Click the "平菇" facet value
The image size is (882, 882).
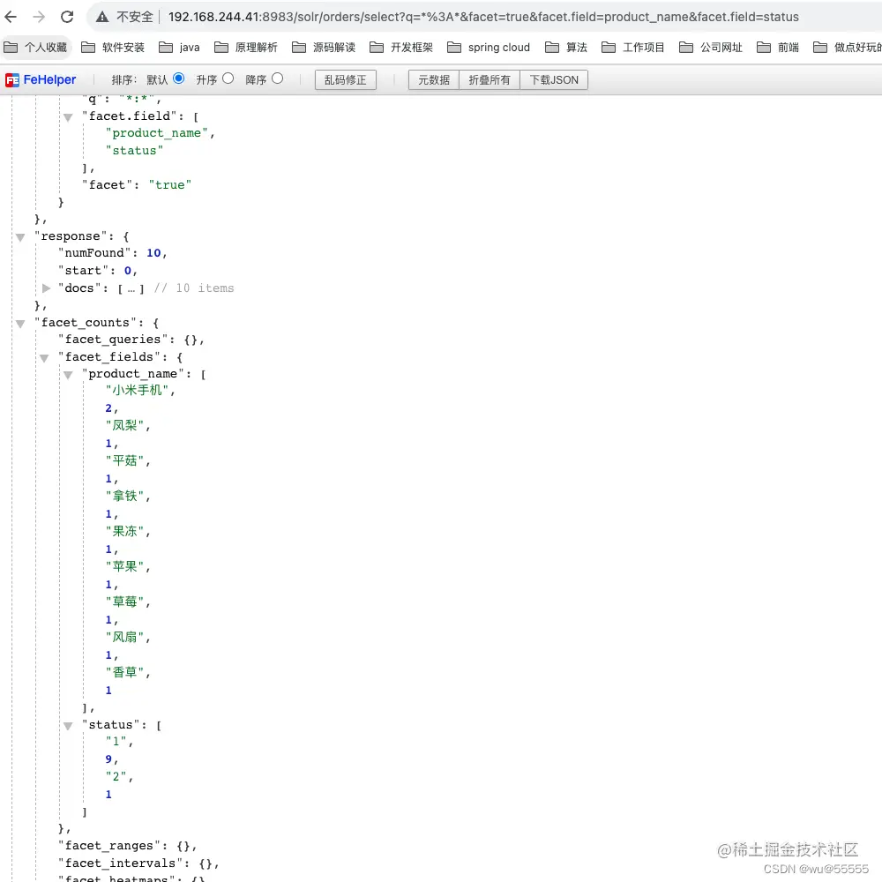coord(125,460)
